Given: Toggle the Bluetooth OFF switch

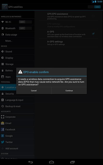Looking at the screenshot, I should 25,28.
